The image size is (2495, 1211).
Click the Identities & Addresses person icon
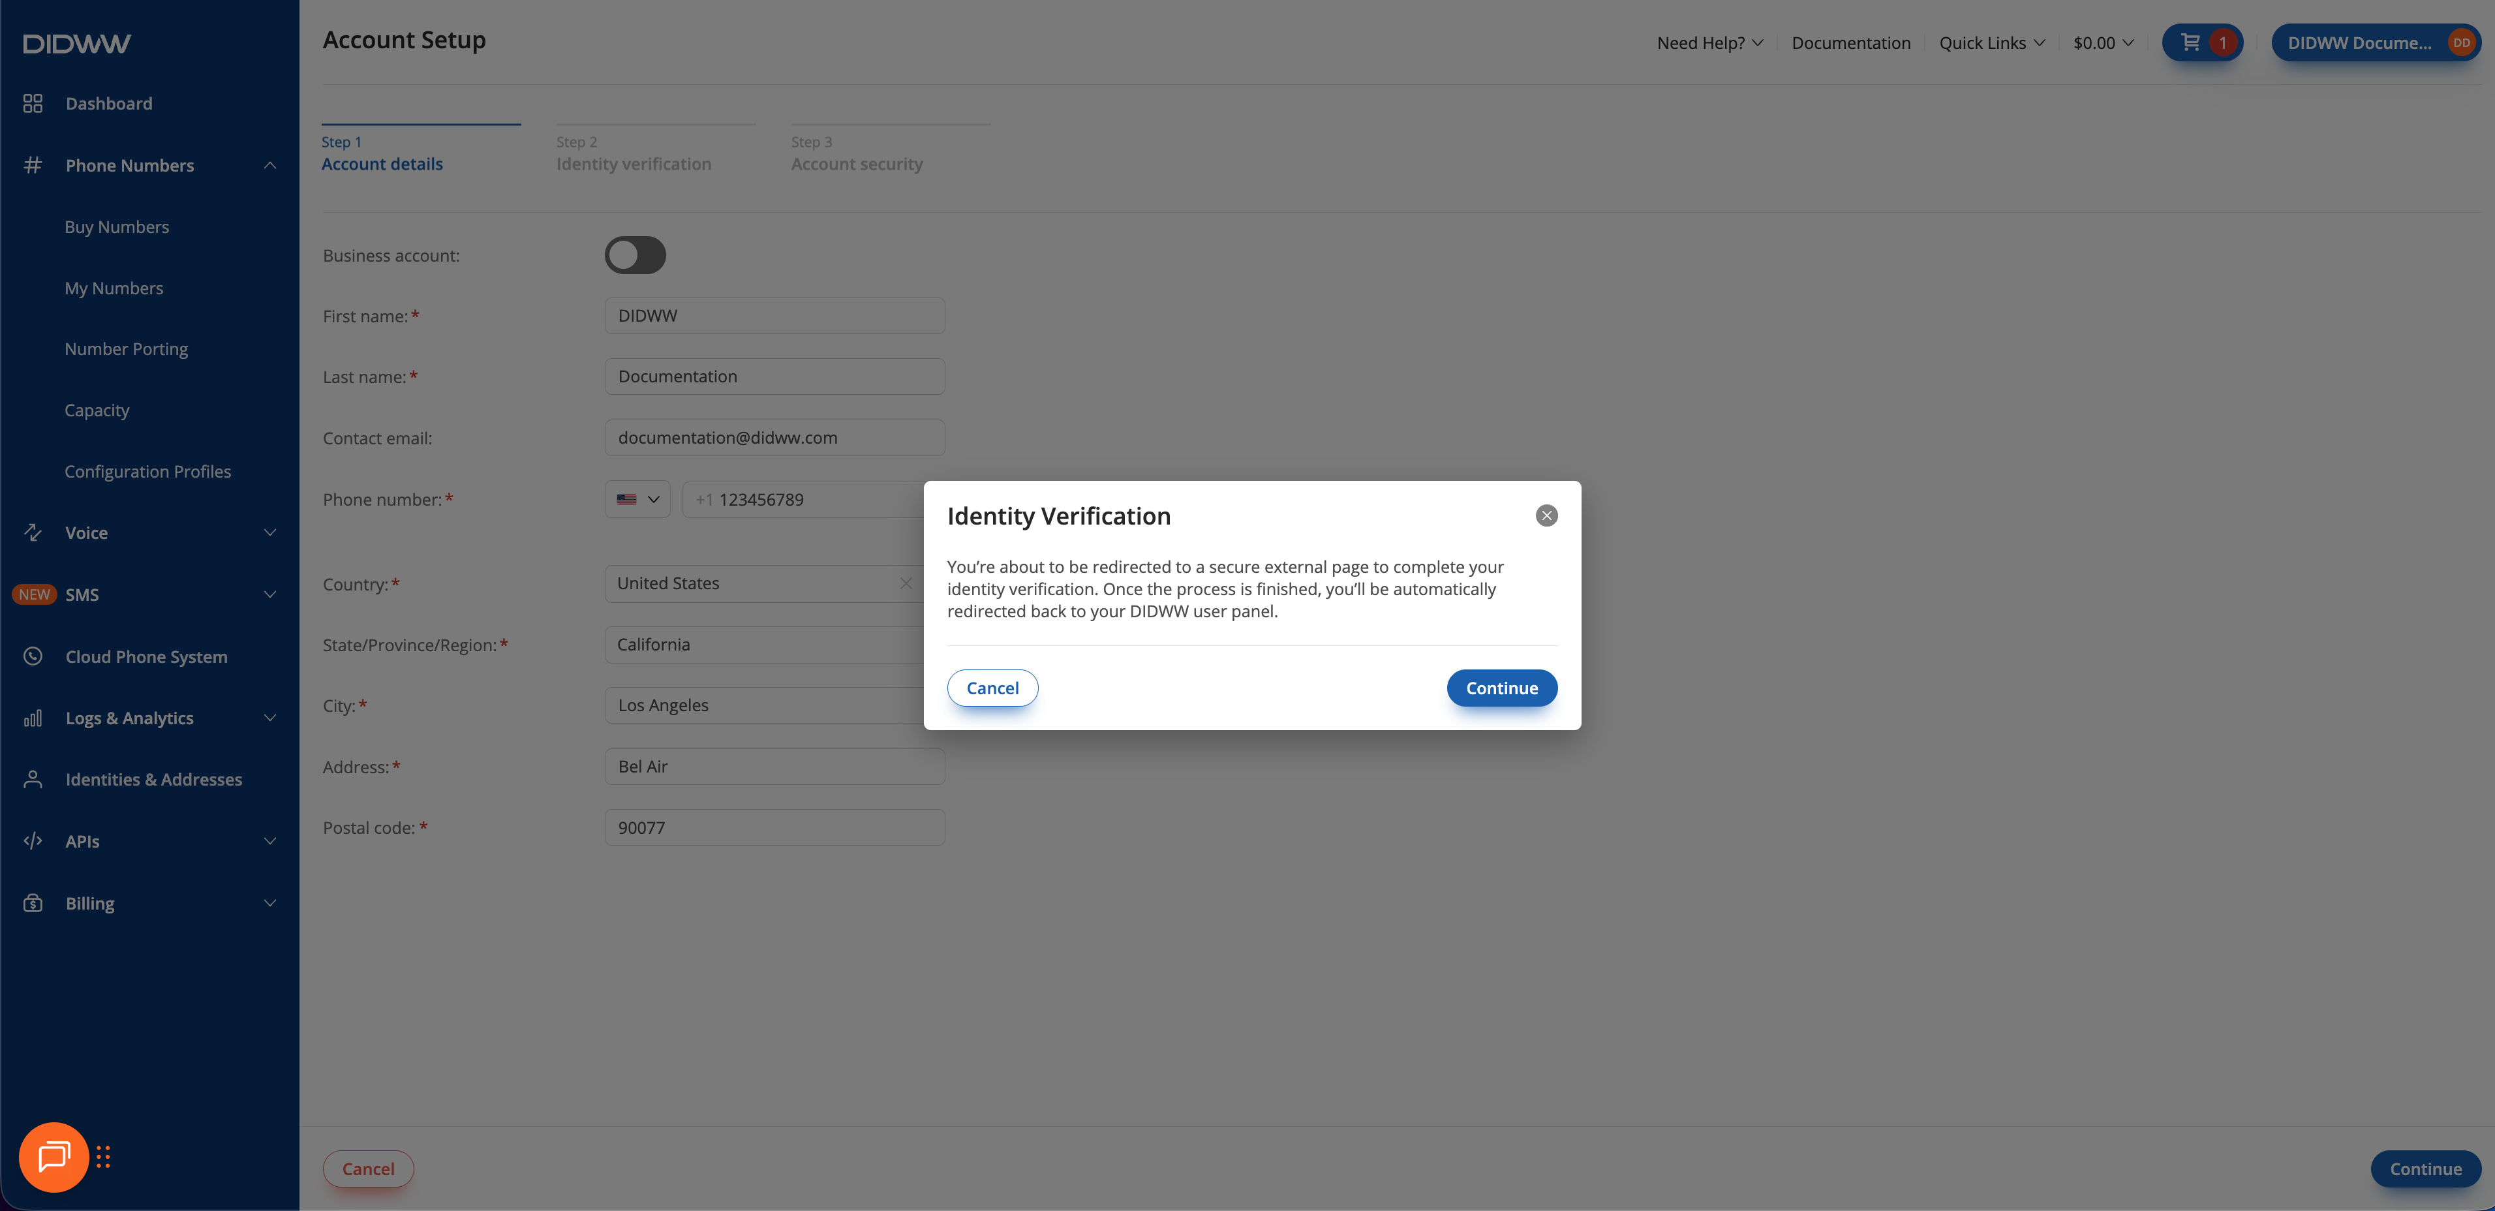33,779
